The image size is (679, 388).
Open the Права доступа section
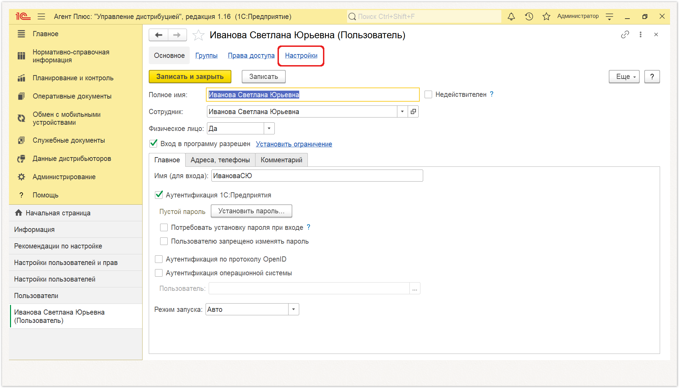point(251,55)
